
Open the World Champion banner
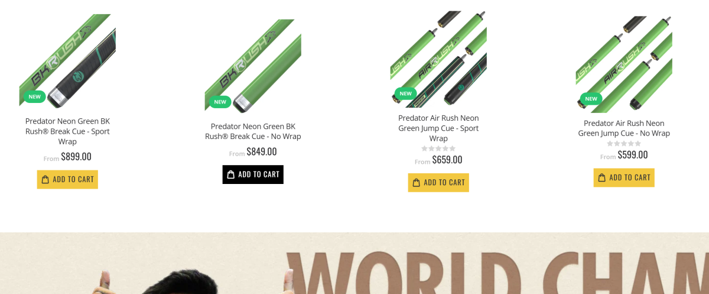tap(354, 263)
